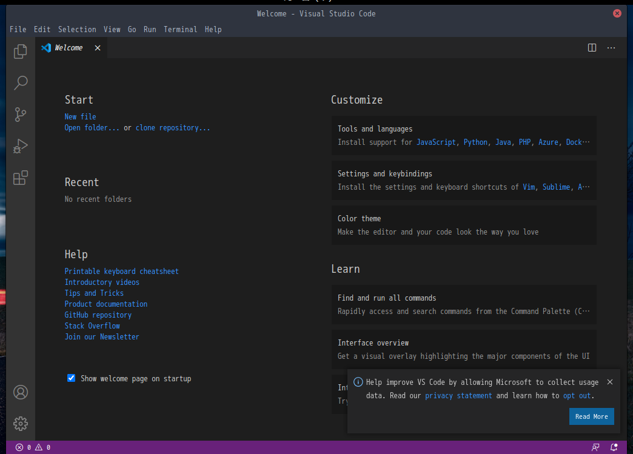Screen dimensions: 633x454
Task: Open the Terminal menu
Action: tap(181, 30)
